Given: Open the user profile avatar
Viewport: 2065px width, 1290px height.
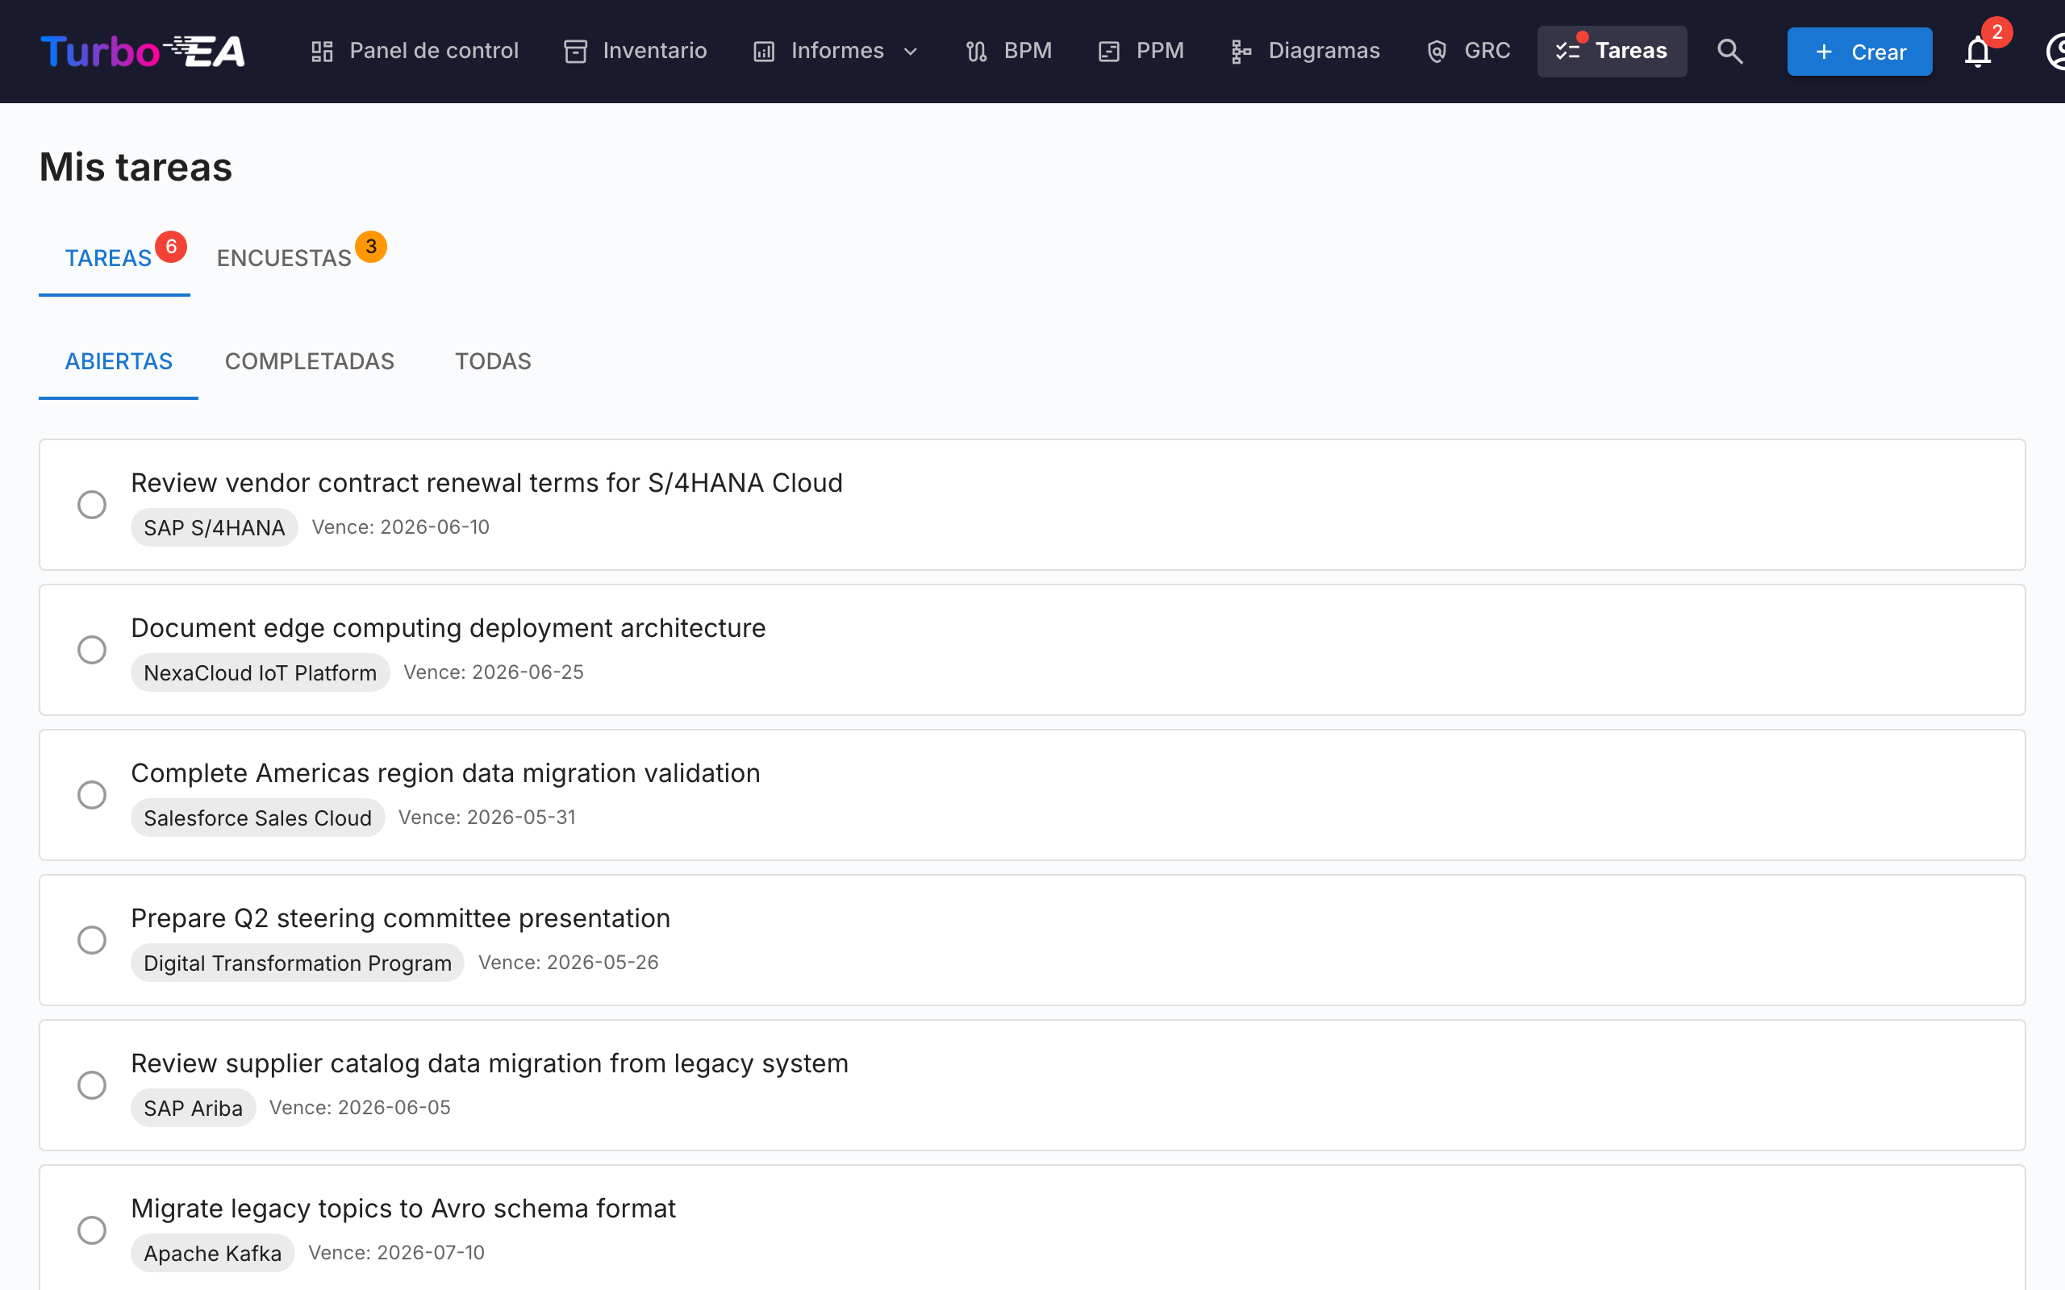Looking at the screenshot, I should (x=2055, y=51).
